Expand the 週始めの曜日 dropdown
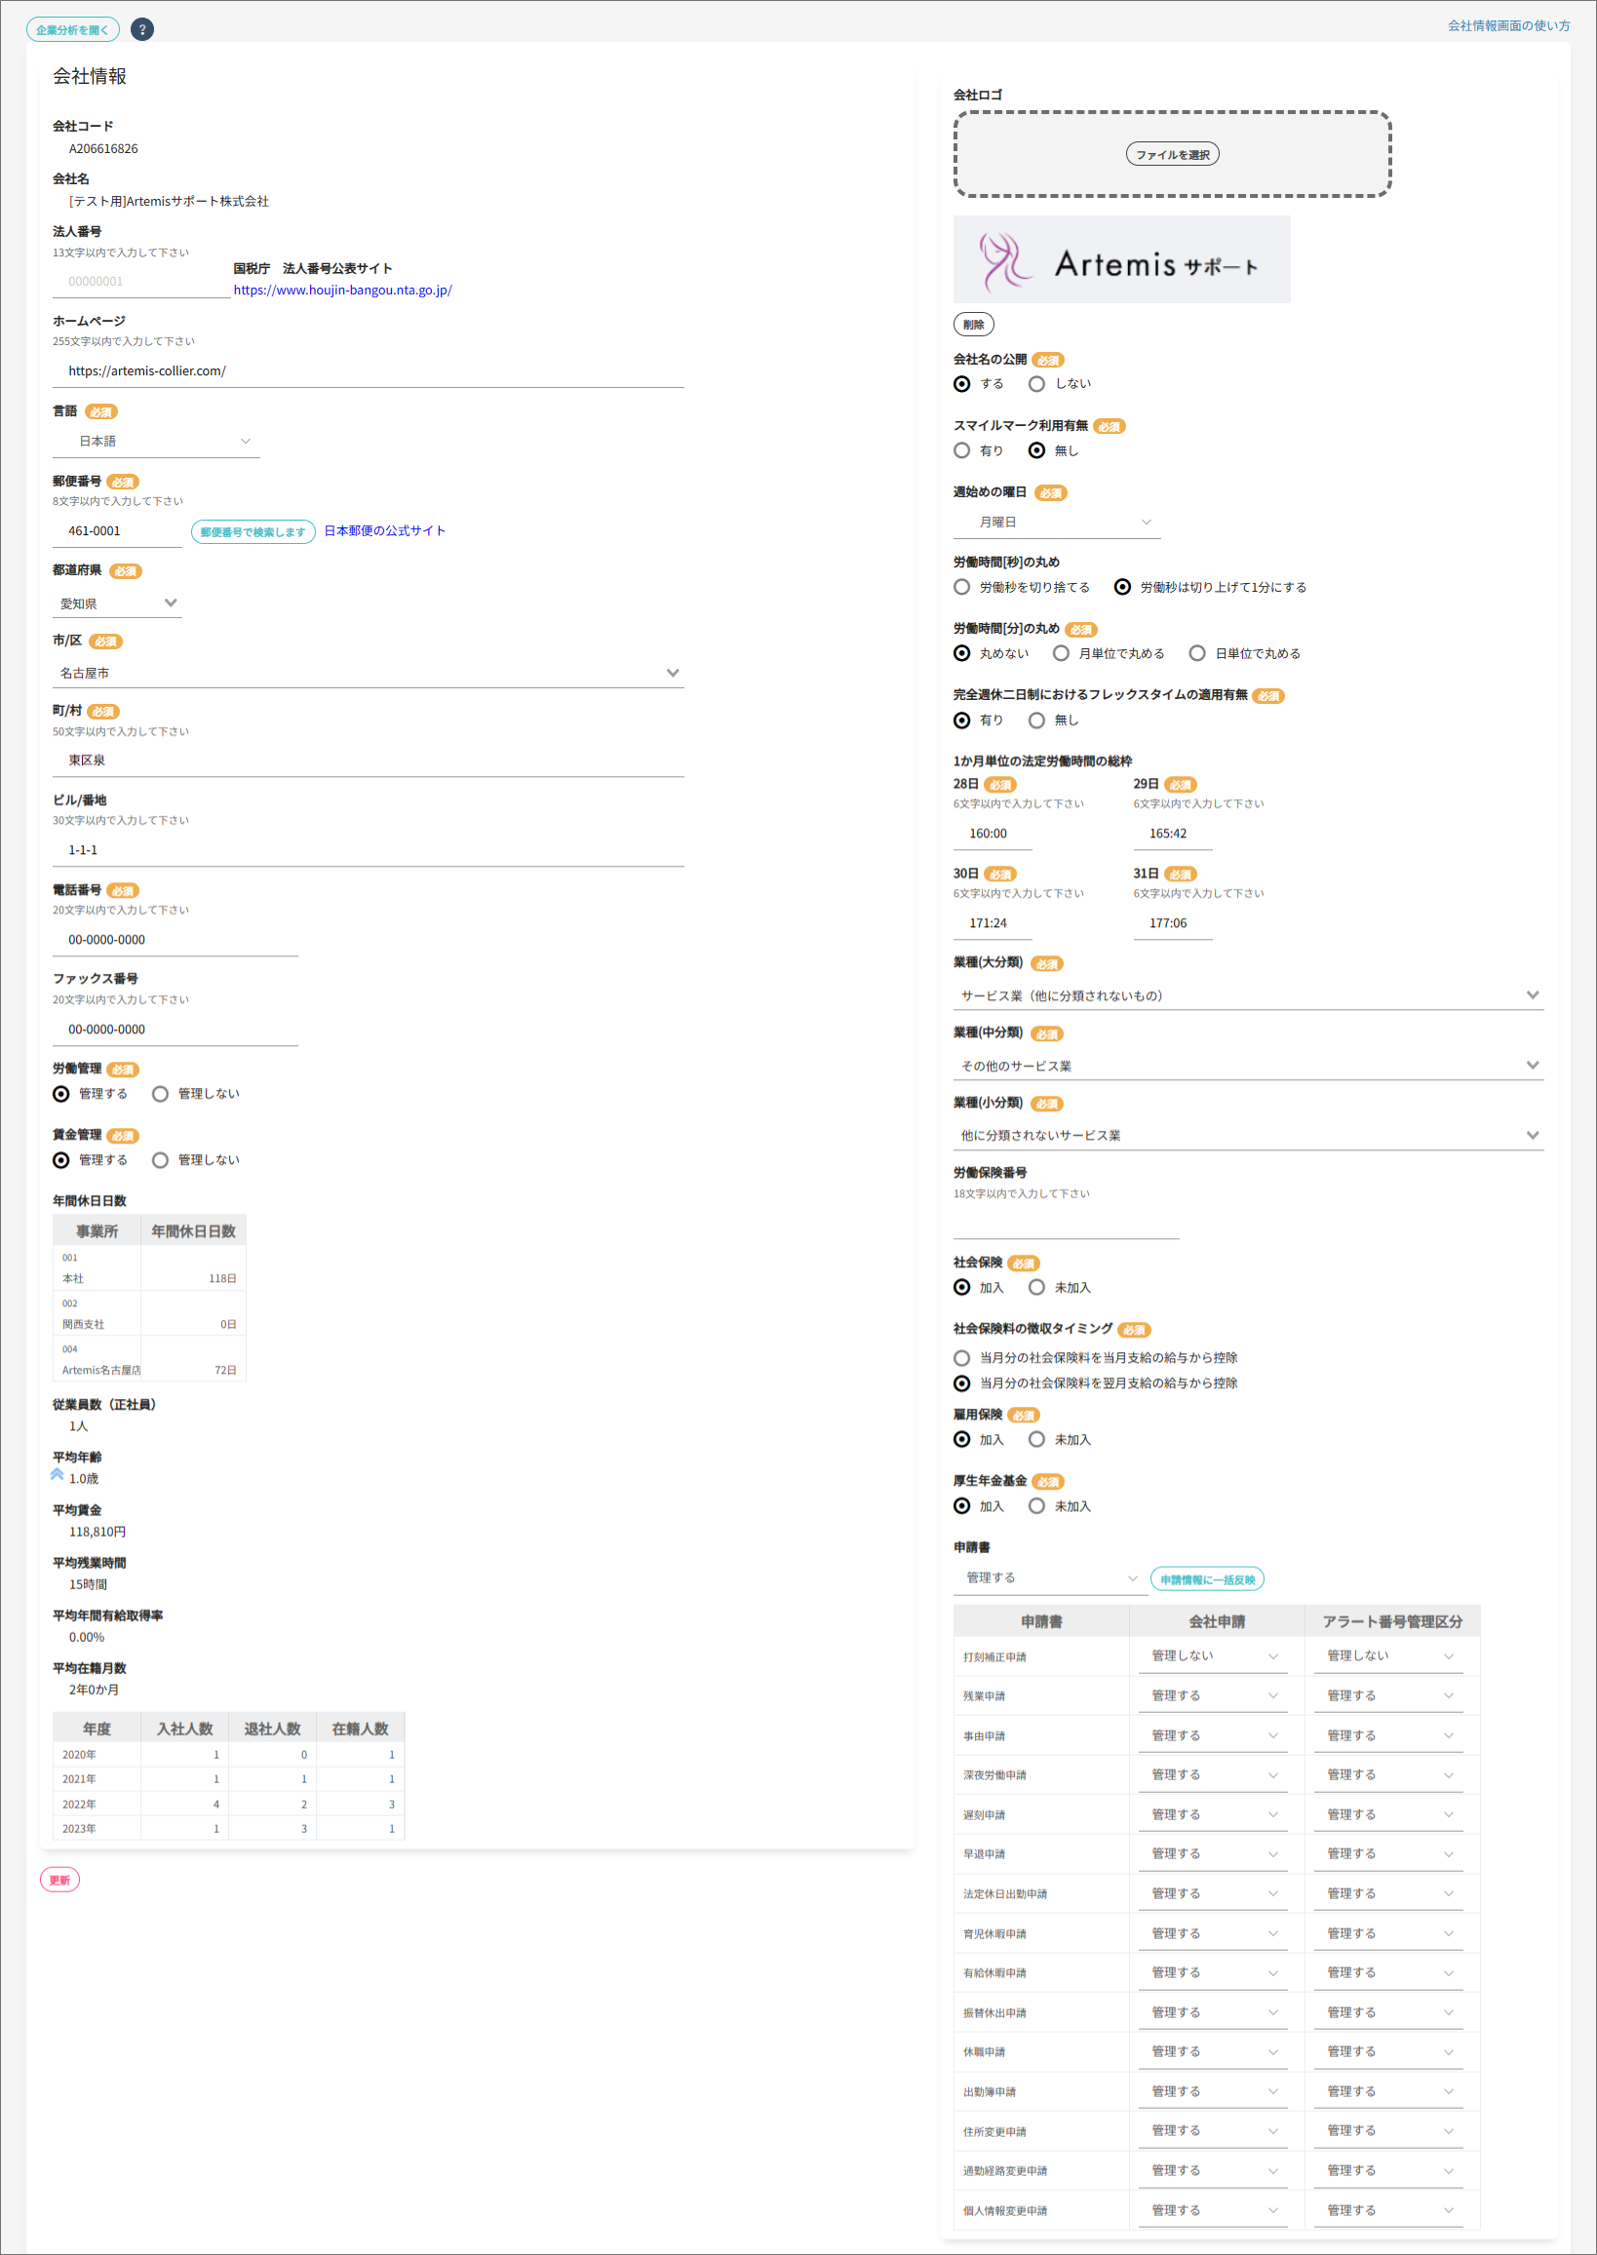Image resolution: width=1597 pixels, height=2255 pixels. pyautogui.click(x=1056, y=523)
